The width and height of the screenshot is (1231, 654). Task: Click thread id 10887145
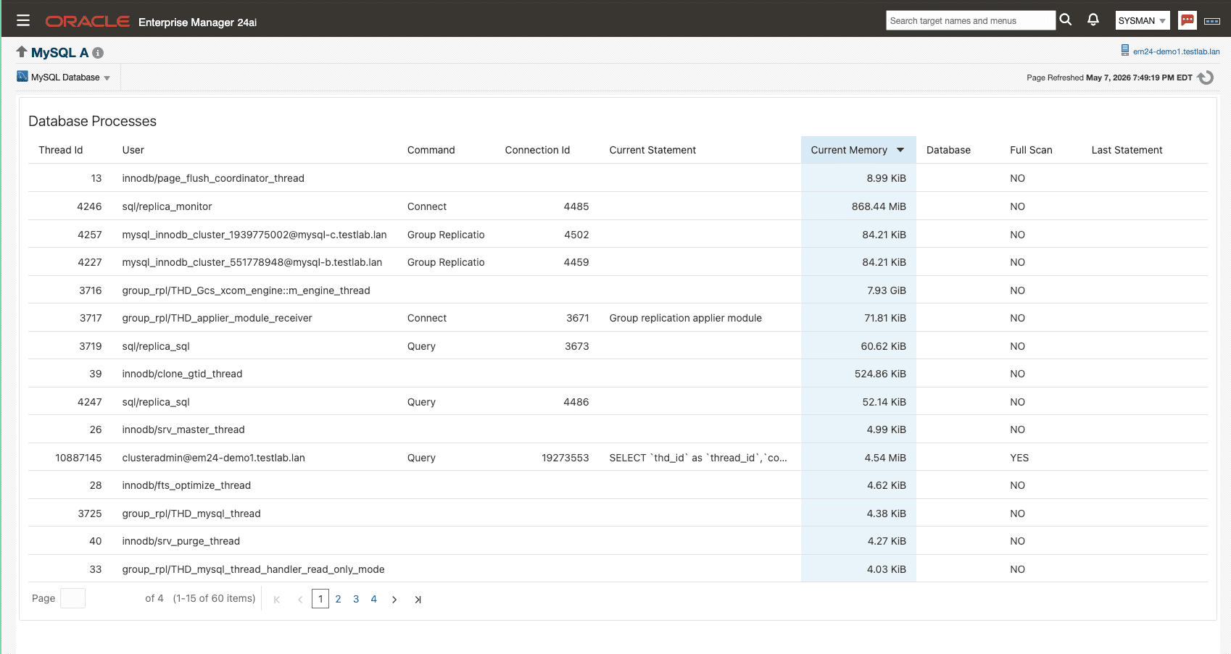pos(78,458)
